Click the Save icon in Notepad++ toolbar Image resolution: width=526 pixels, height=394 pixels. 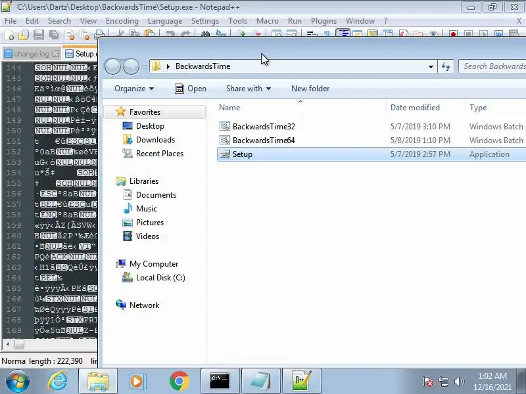click(x=39, y=35)
